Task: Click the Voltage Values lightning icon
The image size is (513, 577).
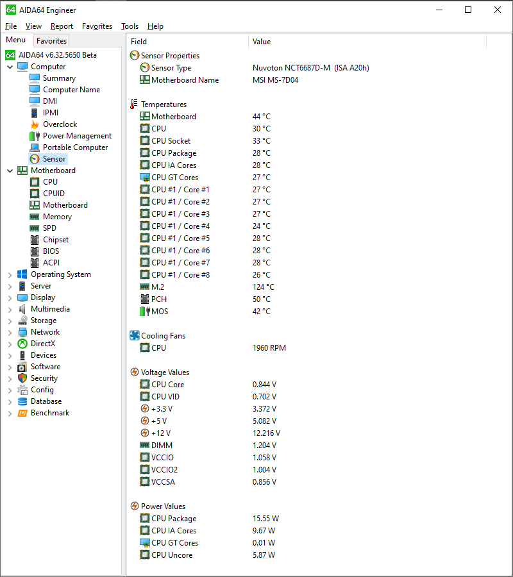Action: click(135, 372)
